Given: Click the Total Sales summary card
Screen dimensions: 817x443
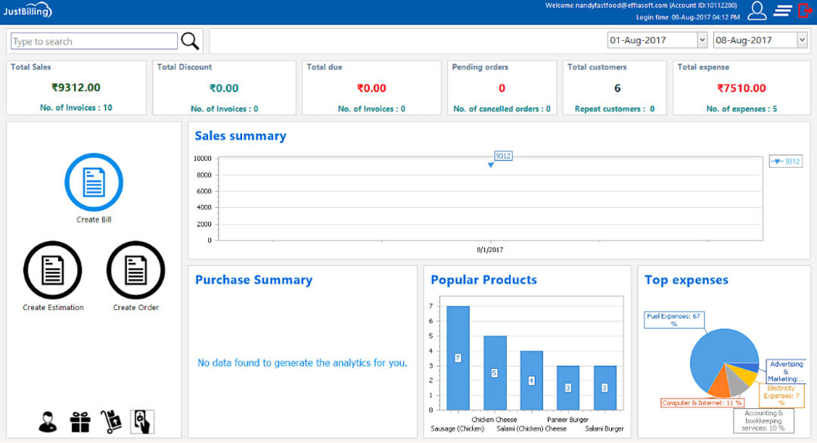Looking at the screenshot, I should (76, 87).
